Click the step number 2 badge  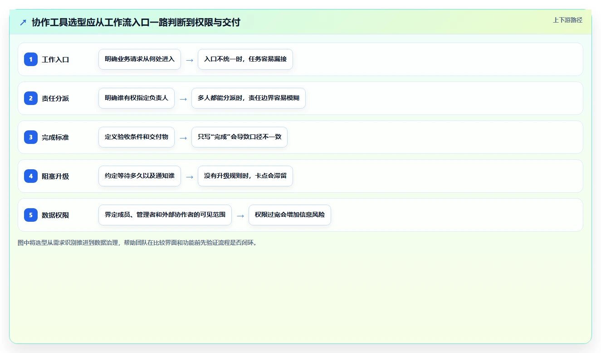coord(31,98)
